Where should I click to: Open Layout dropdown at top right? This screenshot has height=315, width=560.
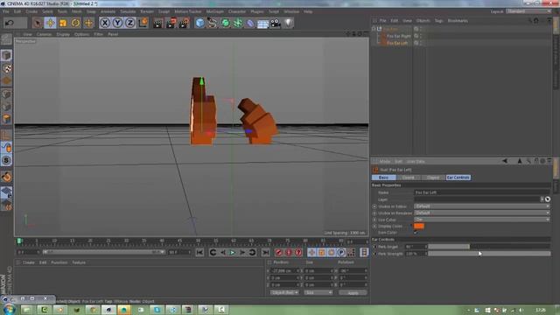(528, 11)
